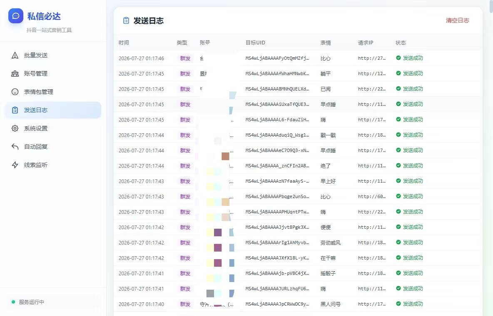
Task: Click the 账号管理 people icon
Action: pyautogui.click(x=15, y=73)
